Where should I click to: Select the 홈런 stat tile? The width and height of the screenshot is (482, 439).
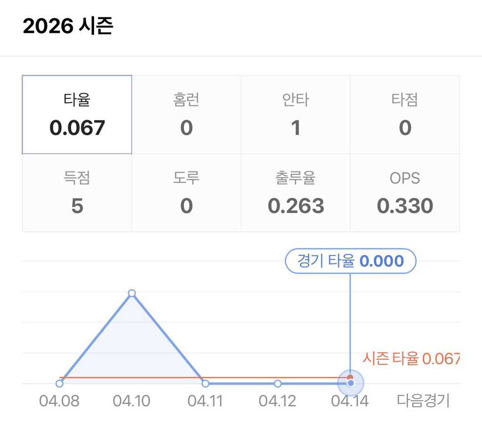(x=186, y=114)
